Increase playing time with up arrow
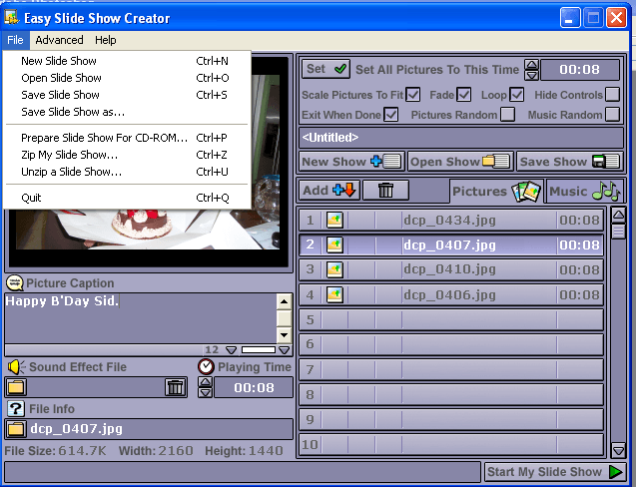Screen dimensions: 636x487 206,382
